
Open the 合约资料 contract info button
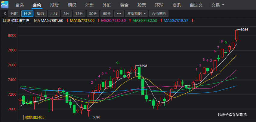(159, 14)
